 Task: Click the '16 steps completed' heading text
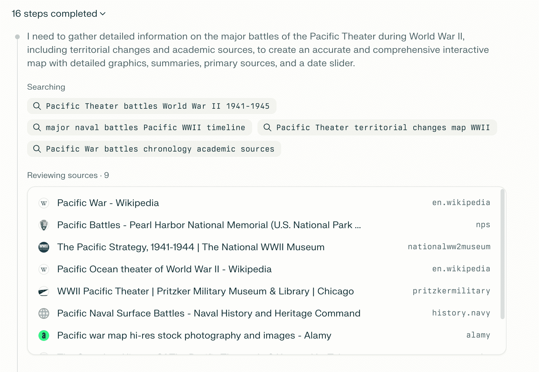pos(55,14)
